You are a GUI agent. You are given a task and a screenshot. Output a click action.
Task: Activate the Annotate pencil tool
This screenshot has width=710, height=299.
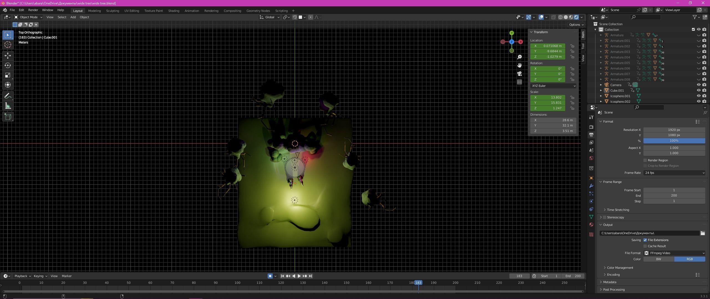coord(8,96)
